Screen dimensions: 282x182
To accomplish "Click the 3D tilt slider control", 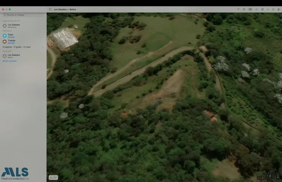I will [x=278, y=176].
